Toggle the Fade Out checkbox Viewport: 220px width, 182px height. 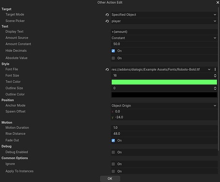click(x=113, y=140)
